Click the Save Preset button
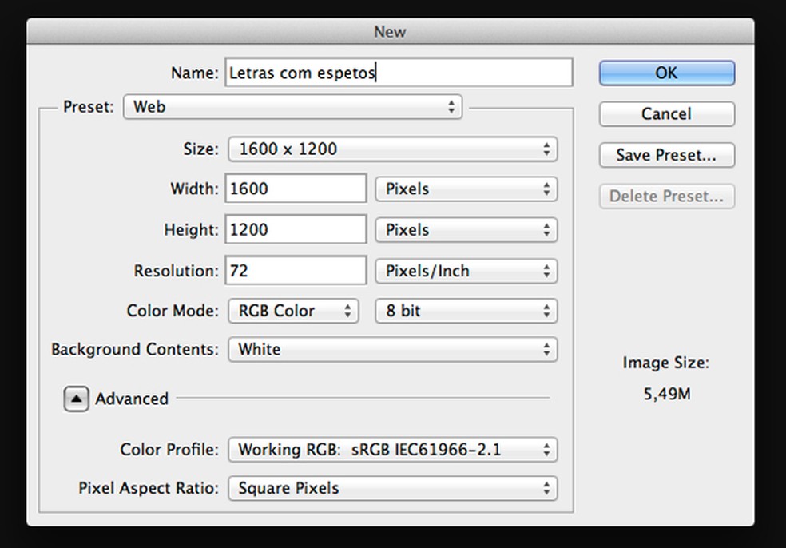Viewport: 786px width, 548px height. (x=666, y=155)
